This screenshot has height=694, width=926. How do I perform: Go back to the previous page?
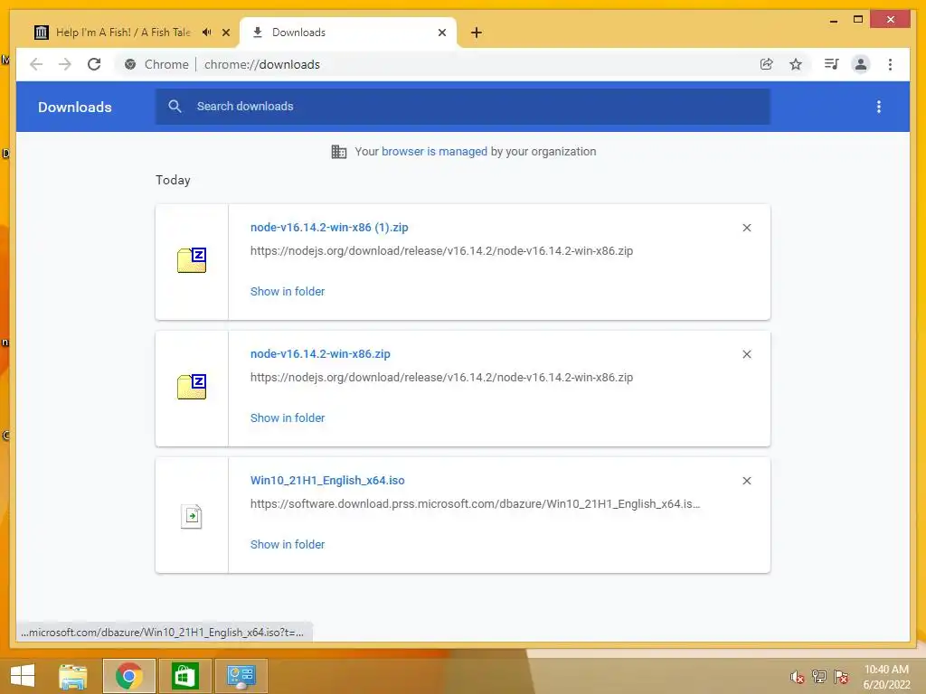point(36,64)
